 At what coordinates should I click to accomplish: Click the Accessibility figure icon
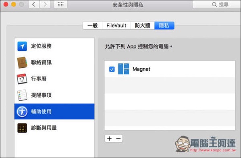coord(22,112)
